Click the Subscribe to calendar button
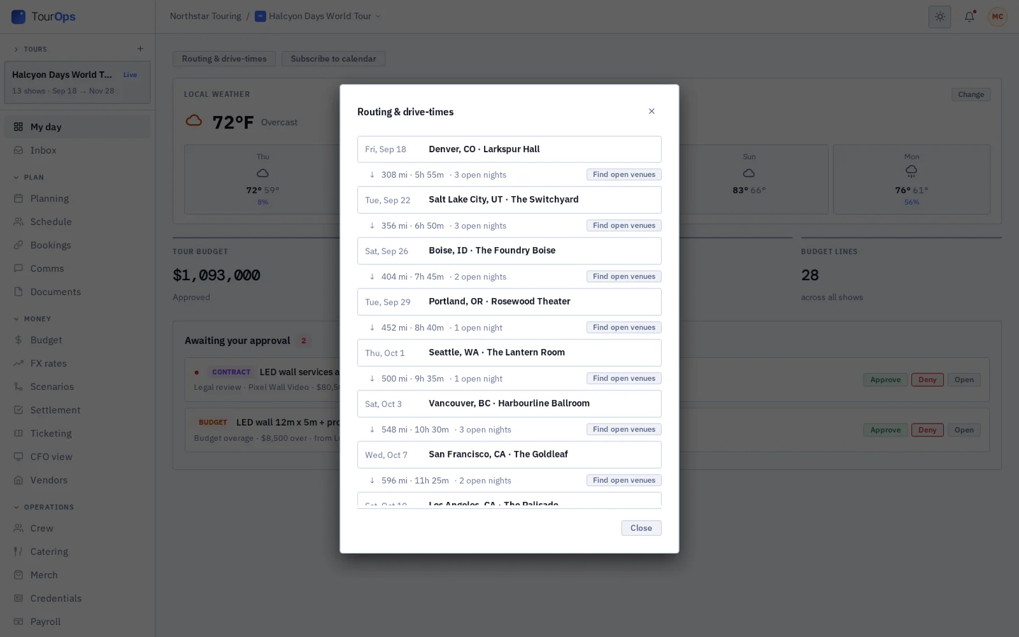Viewport: 1019px width, 637px height. 333,59
